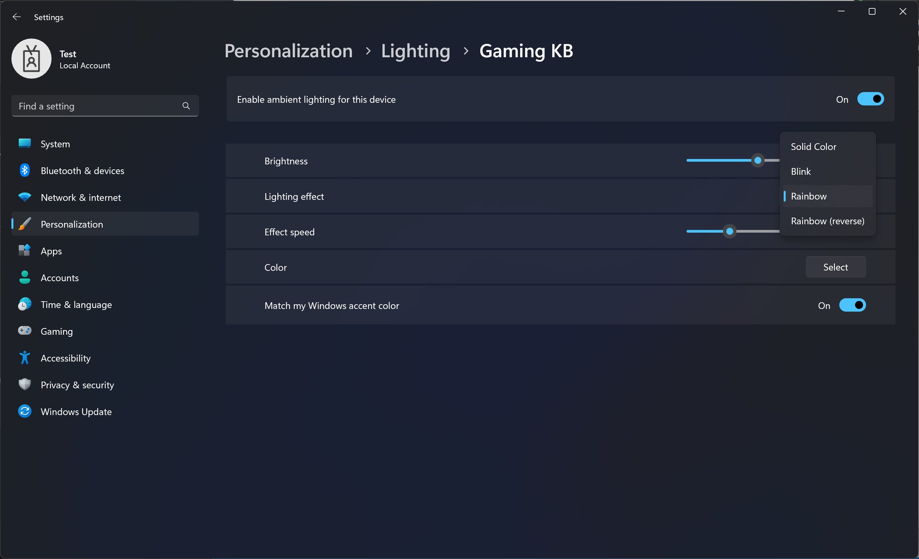Open Personalization breadcrumb menu

pos(287,51)
